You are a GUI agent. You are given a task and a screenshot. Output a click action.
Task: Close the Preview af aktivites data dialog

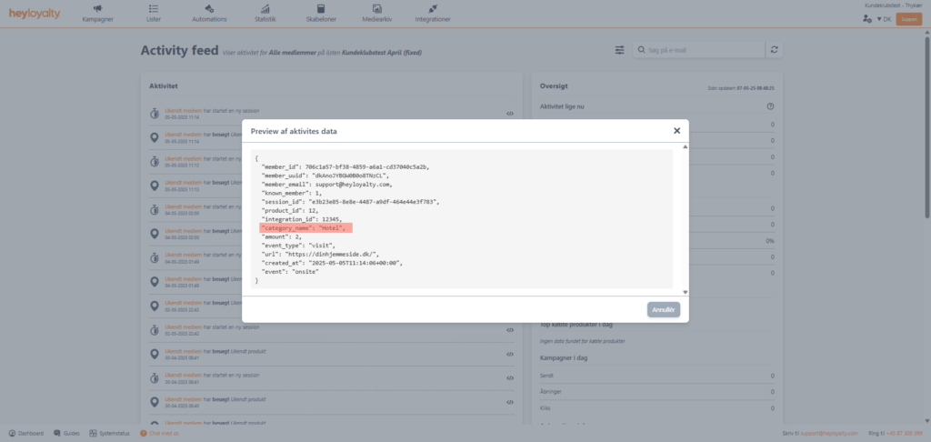pyautogui.click(x=676, y=130)
